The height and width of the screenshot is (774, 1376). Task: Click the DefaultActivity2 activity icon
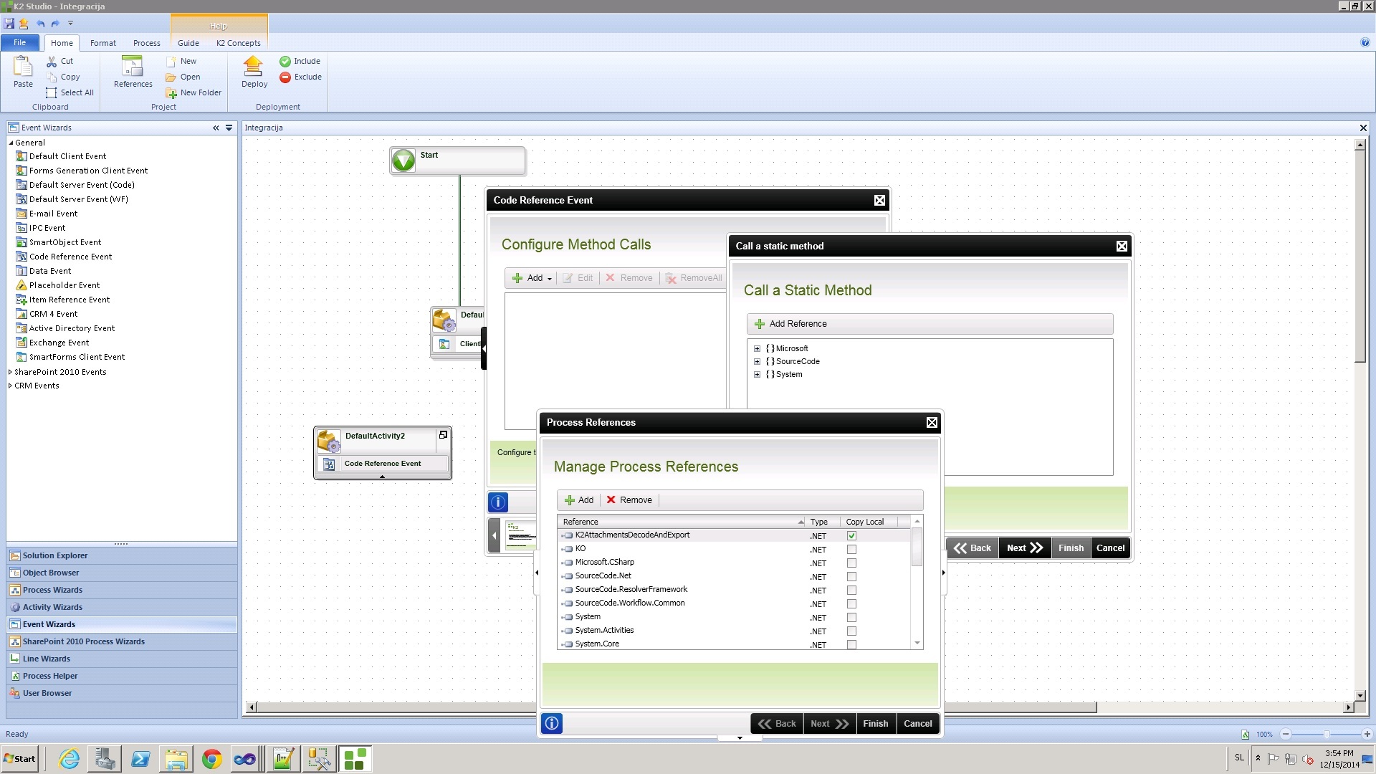tap(328, 441)
